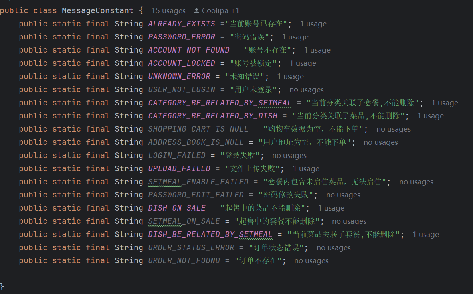
Task: Select the CATEGORY_BE_RELATED_BY_SETMEAL constant name
Action: [220, 103]
